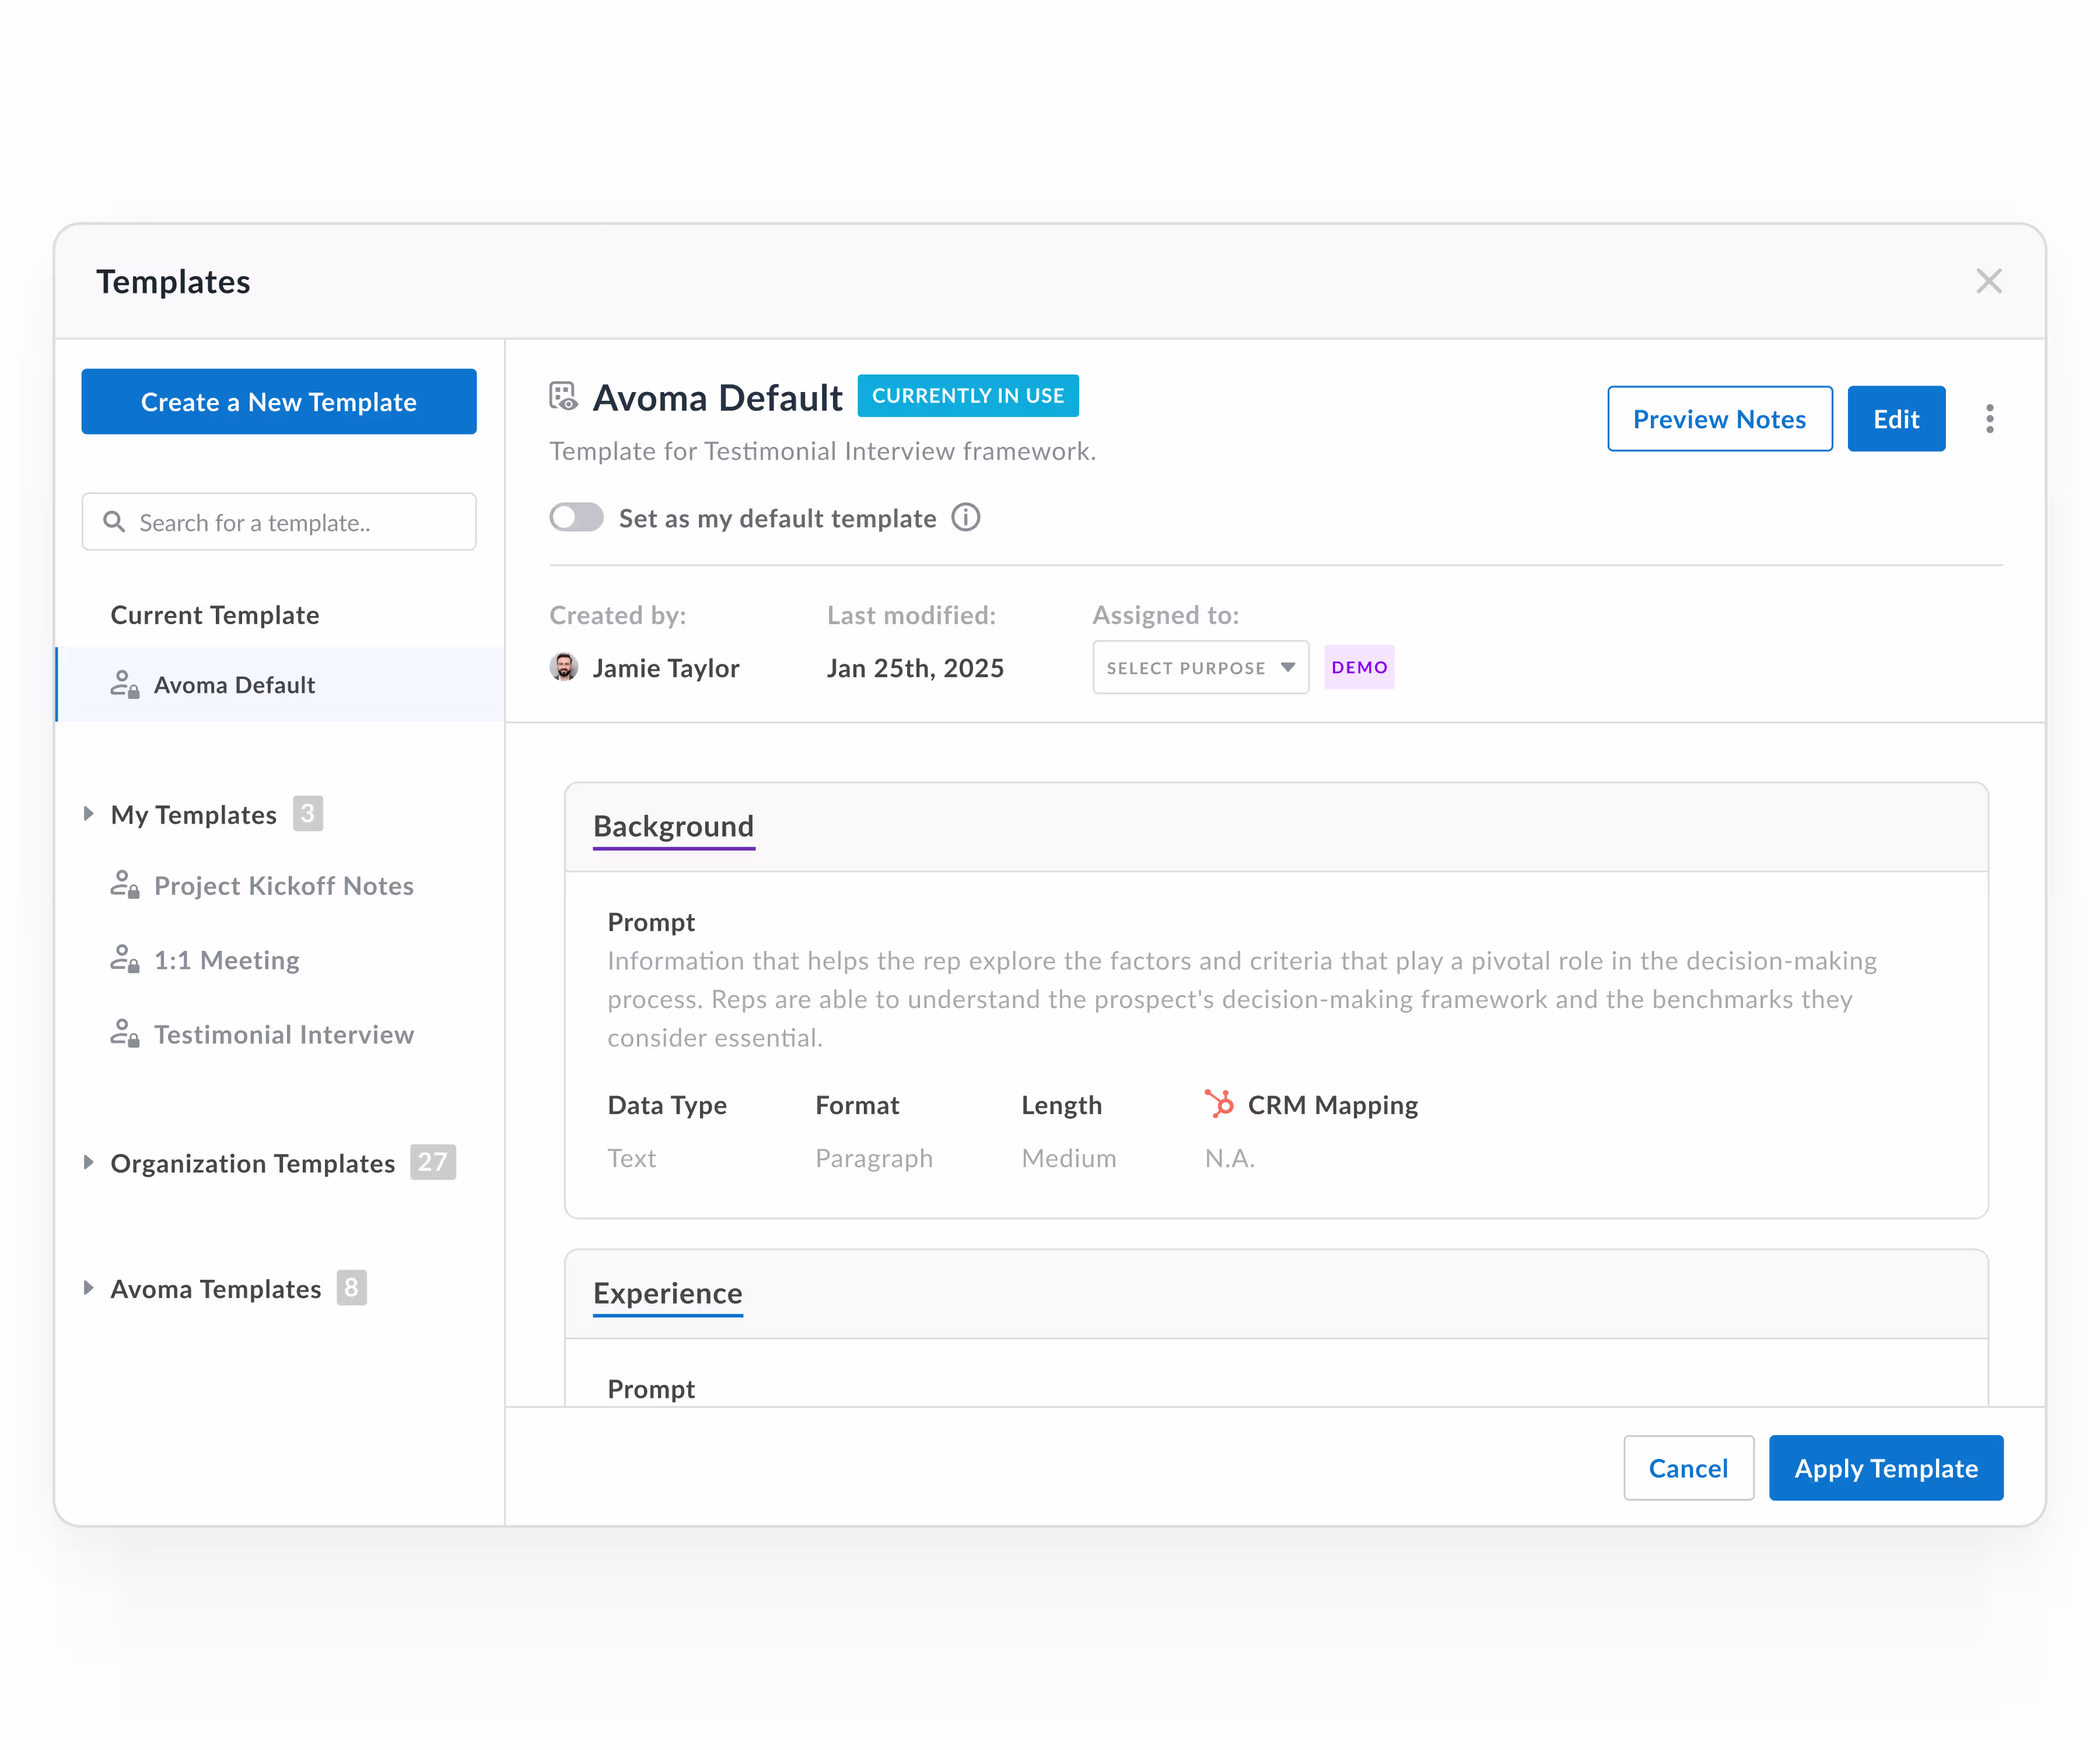Click Apply Template button
This screenshot has height=1750, width=2100.
point(1886,1468)
